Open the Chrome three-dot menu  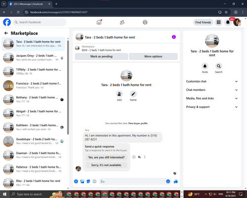[x=243, y=12]
